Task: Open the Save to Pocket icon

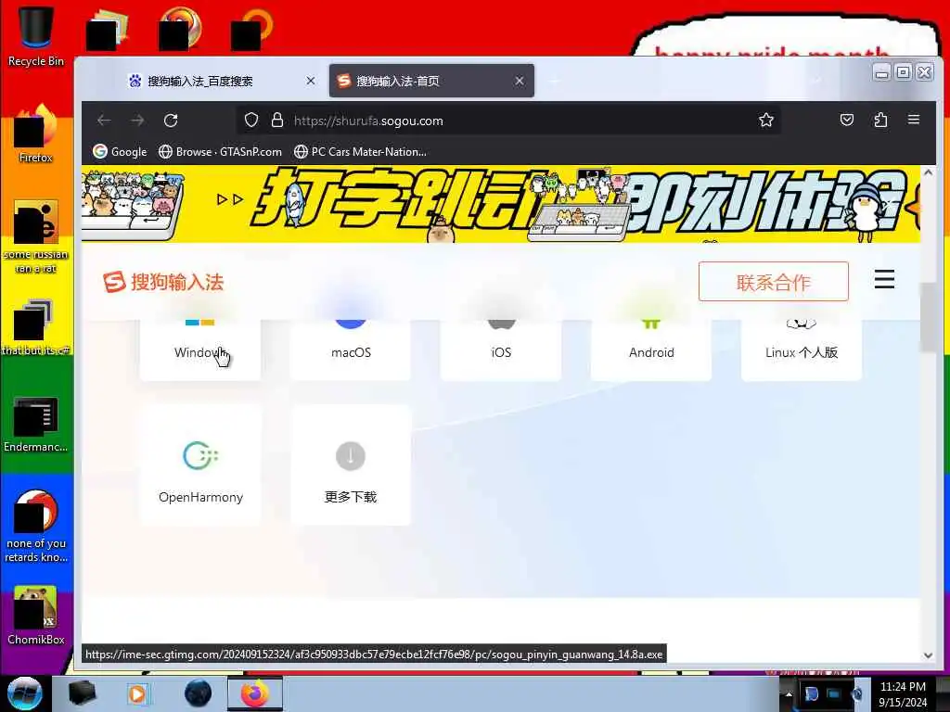Action: [x=847, y=120]
